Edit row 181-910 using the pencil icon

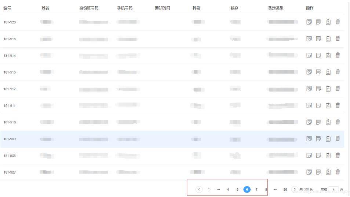point(318,122)
